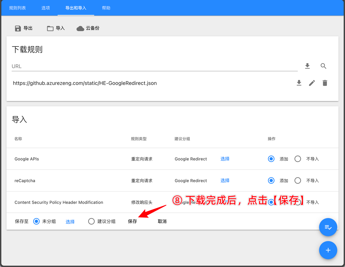Click the 导入 folder icon button
Screen dimensions: 345x267
(x=56, y=28)
